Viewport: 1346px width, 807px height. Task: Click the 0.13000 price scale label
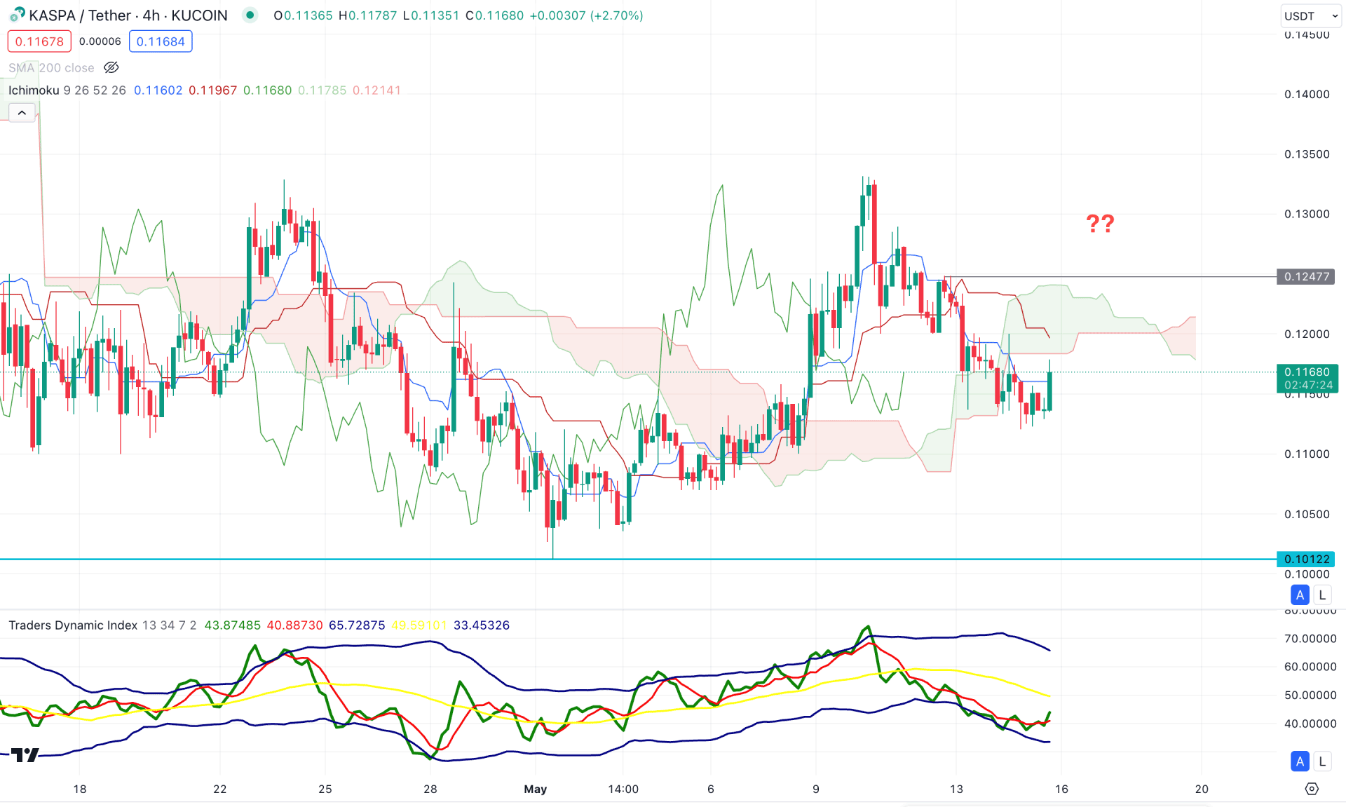click(1307, 215)
